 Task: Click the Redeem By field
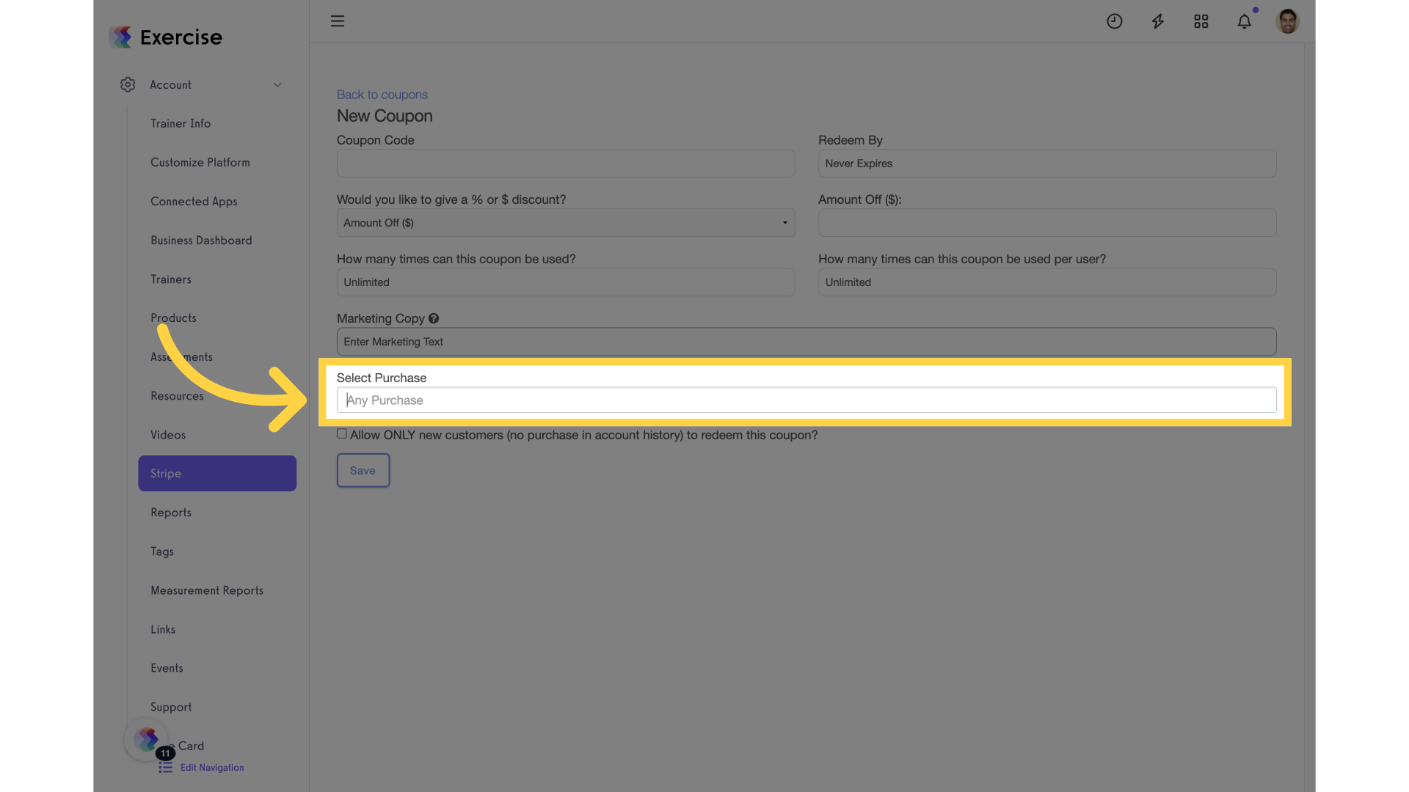click(x=1046, y=164)
